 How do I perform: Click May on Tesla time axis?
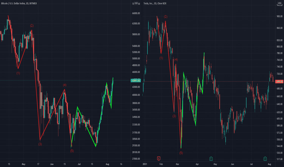click(x=215, y=164)
